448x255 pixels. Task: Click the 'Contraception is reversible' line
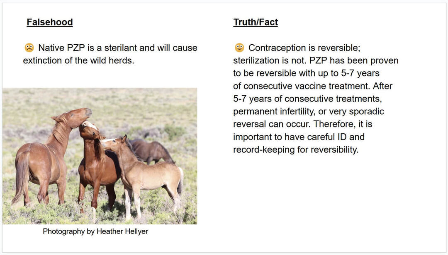click(307, 48)
